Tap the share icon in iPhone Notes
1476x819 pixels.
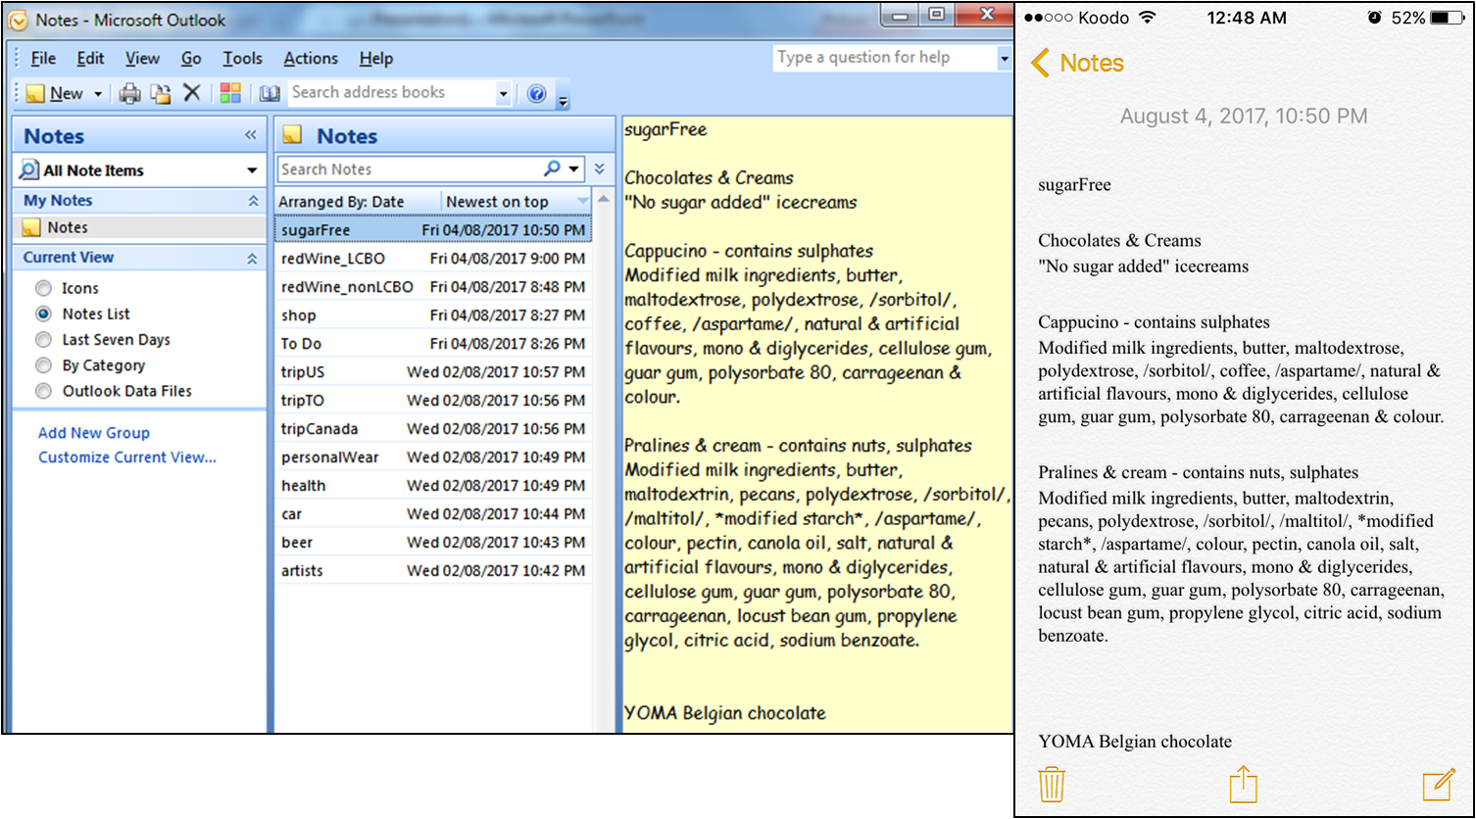click(1243, 785)
